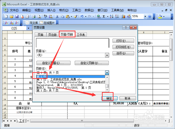175x129 pixels.
Task: Toggle the 页脚(F) footer dropdown arrow
Action: pyautogui.click(x=107, y=73)
